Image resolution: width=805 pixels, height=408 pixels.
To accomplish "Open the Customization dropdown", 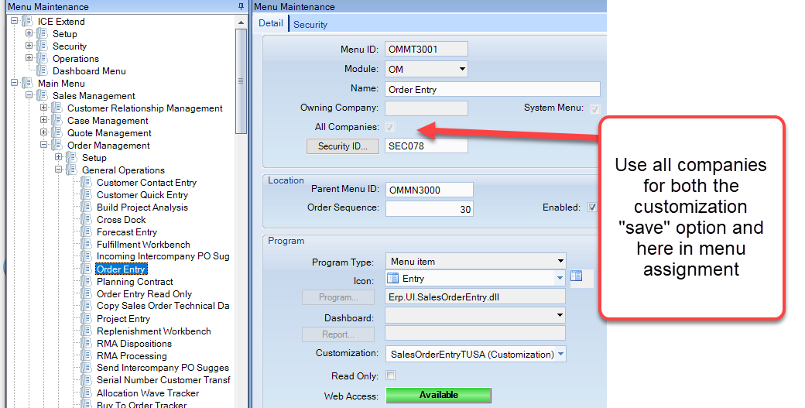I will tap(560, 354).
